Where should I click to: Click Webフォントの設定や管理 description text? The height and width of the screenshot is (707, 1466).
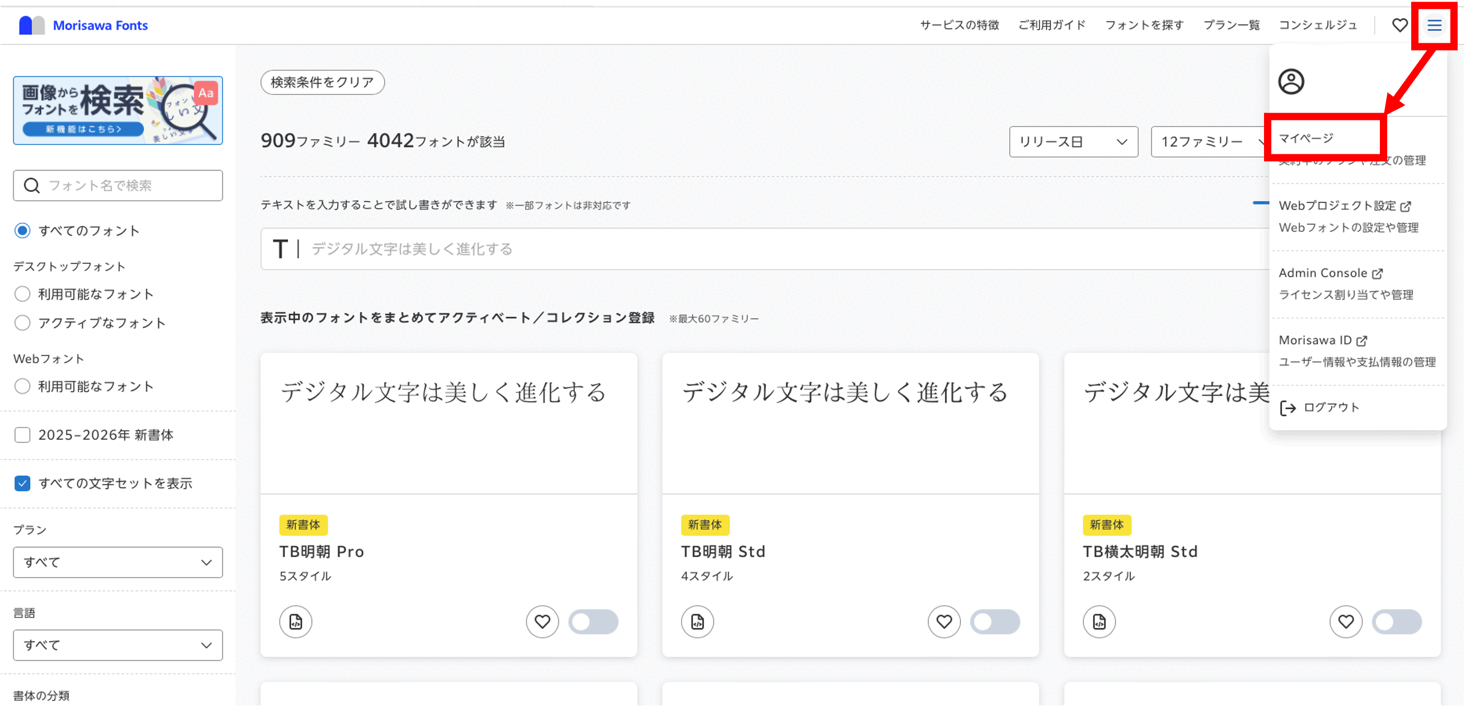[x=1348, y=227]
